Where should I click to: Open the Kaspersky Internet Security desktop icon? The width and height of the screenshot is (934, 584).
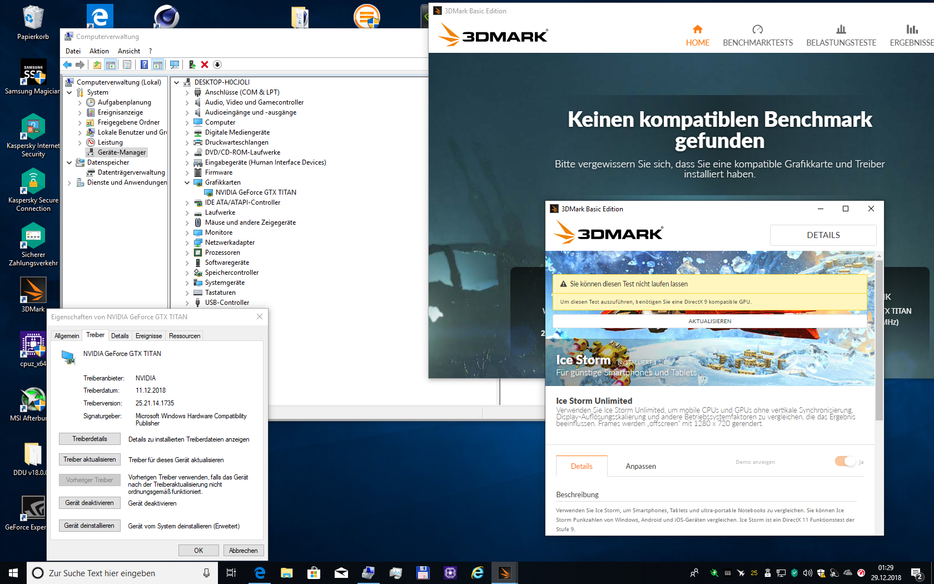pos(33,135)
